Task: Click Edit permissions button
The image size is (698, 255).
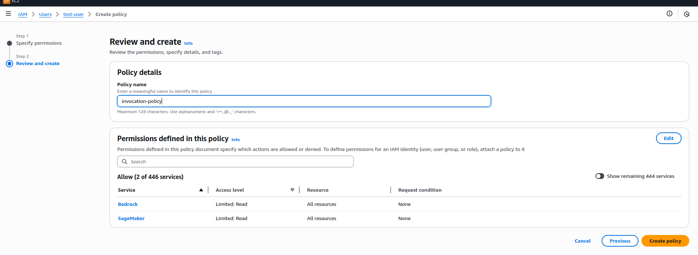Action: pyautogui.click(x=668, y=138)
